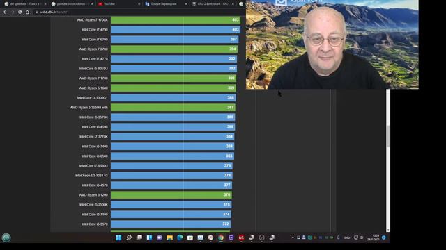This screenshot has width=446, height=250.
Task: Click the Intel Core i7-4790 bar
Action: tap(176, 29)
